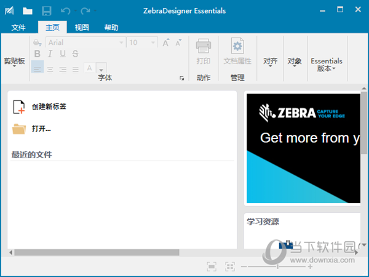Expand the 对齐 align menu
369x277 pixels.
[x=270, y=62]
